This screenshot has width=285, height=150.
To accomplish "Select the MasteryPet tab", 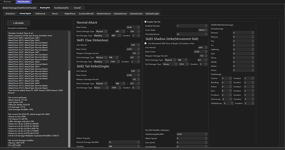I will (45, 8).
